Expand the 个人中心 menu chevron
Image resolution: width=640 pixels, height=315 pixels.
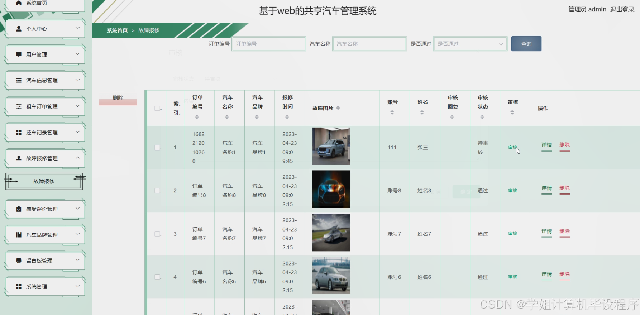click(77, 28)
